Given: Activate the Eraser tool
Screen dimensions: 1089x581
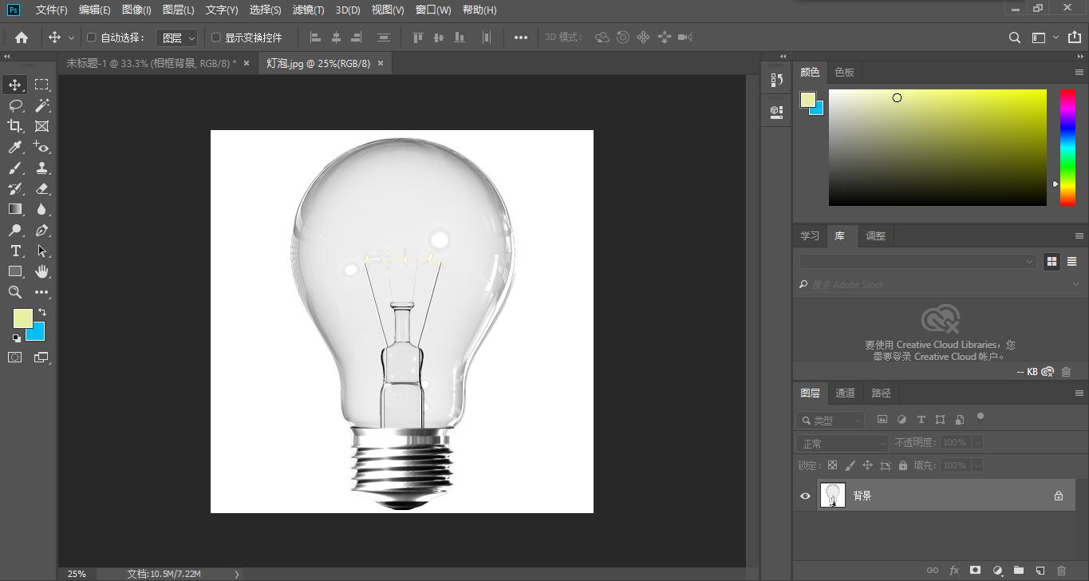Looking at the screenshot, I should 41,189.
